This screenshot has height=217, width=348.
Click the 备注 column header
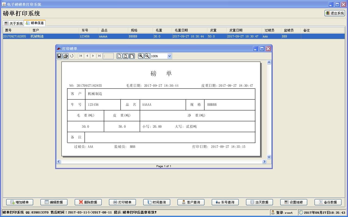click(323, 30)
